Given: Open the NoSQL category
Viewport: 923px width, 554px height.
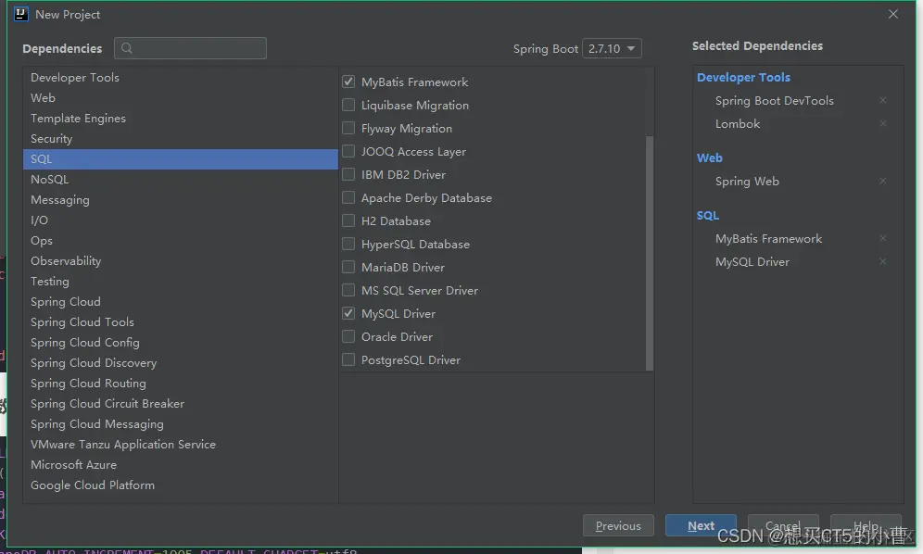Looking at the screenshot, I should 180,180.
